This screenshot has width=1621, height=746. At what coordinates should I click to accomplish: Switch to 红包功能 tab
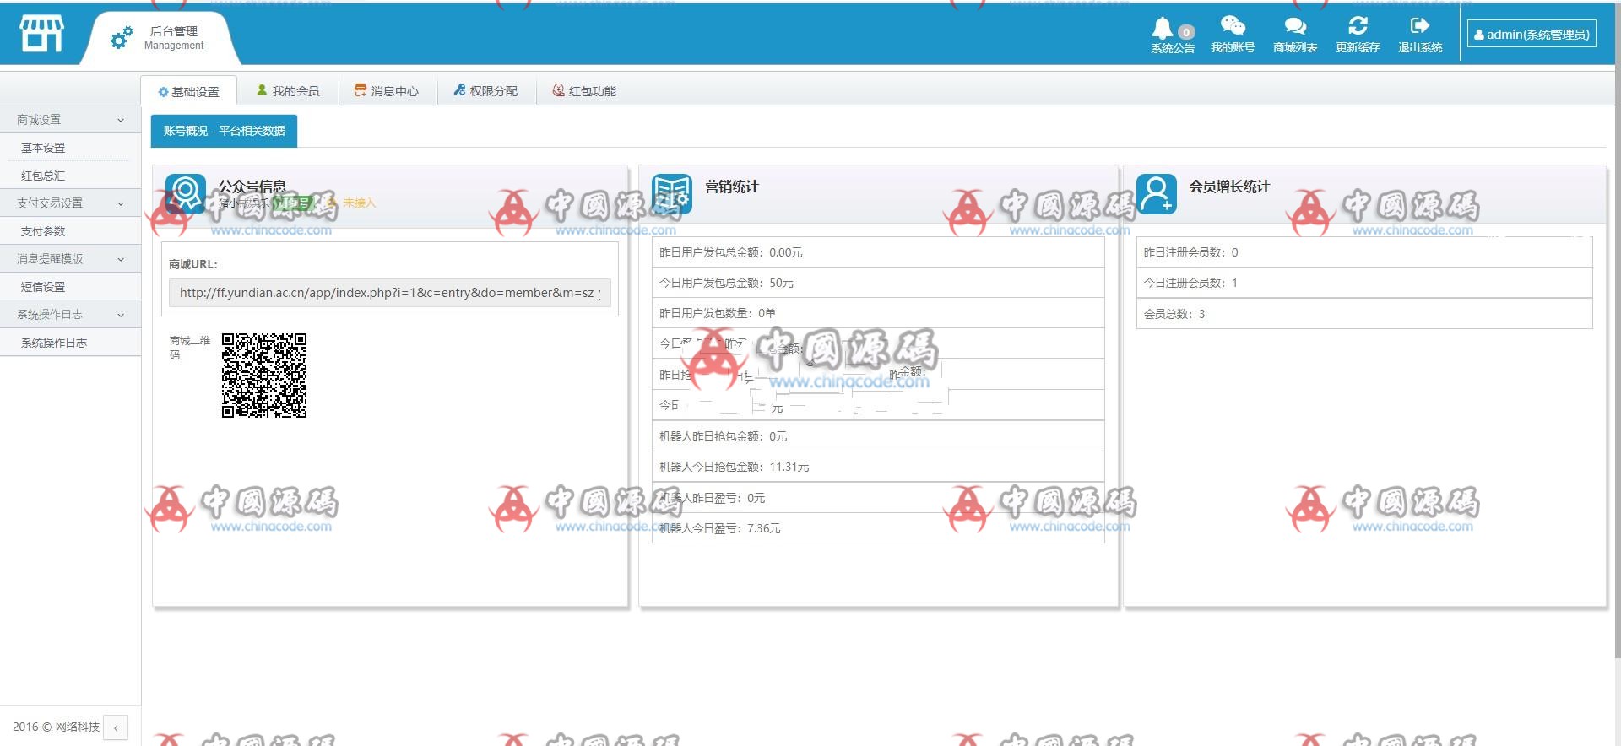[x=584, y=90]
